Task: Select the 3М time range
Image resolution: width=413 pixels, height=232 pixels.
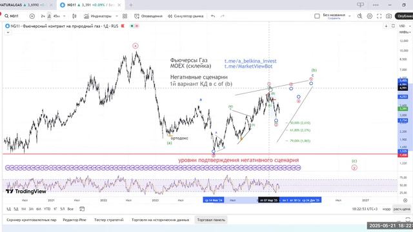Action: tap(31, 209)
